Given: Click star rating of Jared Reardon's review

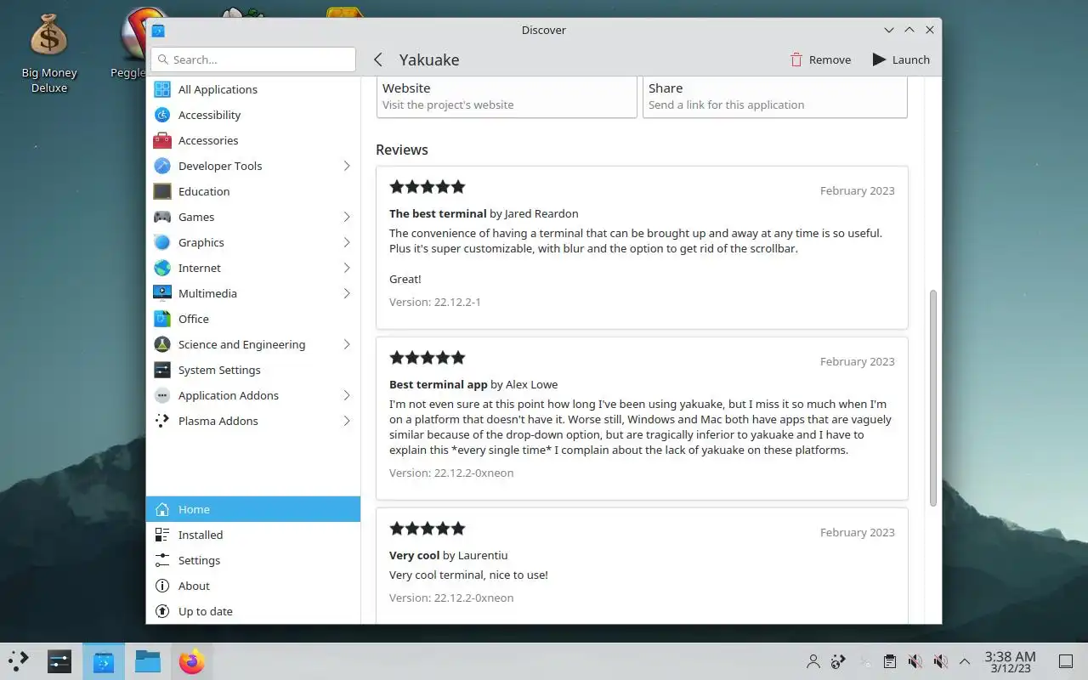Looking at the screenshot, I should click(x=428, y=187).
